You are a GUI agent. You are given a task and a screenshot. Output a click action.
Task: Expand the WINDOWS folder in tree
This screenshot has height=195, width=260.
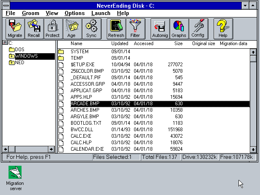click(x=12, y=56)
